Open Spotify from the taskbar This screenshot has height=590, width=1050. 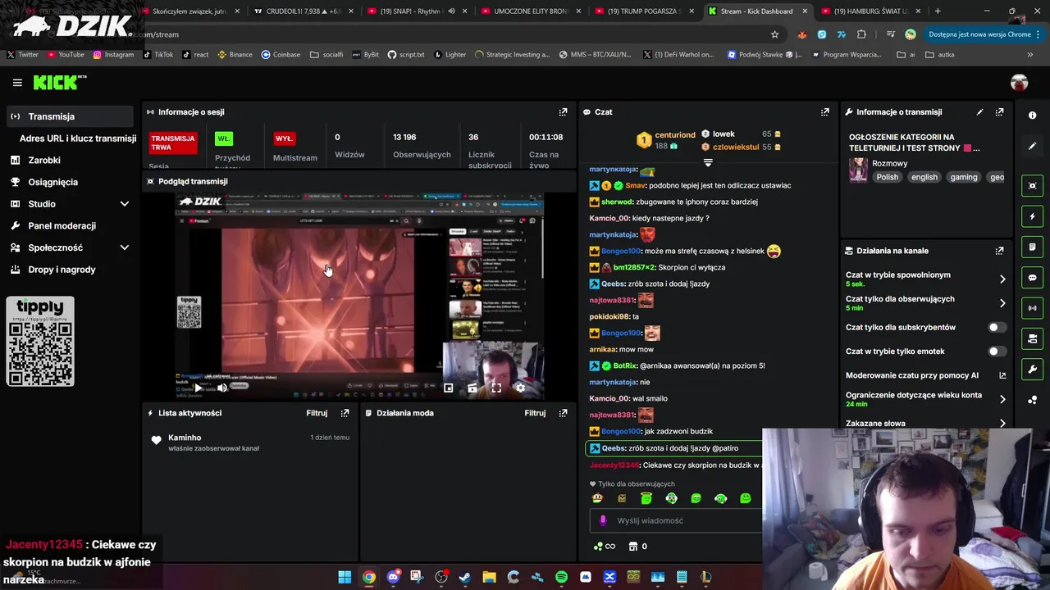561,577
